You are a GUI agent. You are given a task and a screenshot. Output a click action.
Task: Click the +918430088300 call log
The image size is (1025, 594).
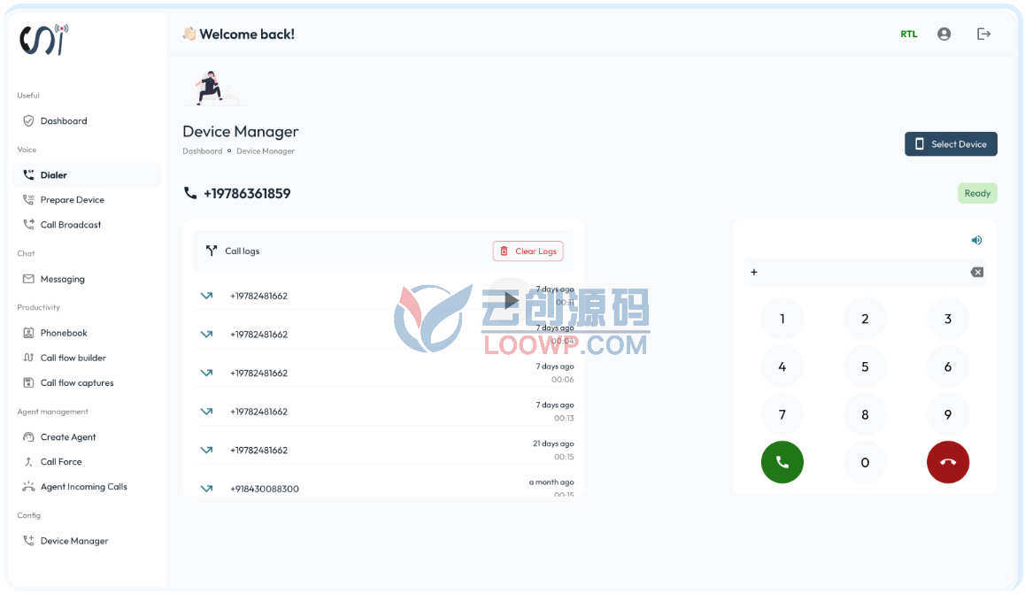(x=386, y=487)
